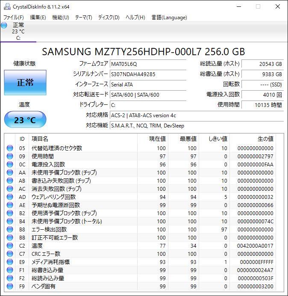Click status orb for ID B4 row
Image resolution: width=288 pixels, height=296 pixels.
[x=10, y=221]
